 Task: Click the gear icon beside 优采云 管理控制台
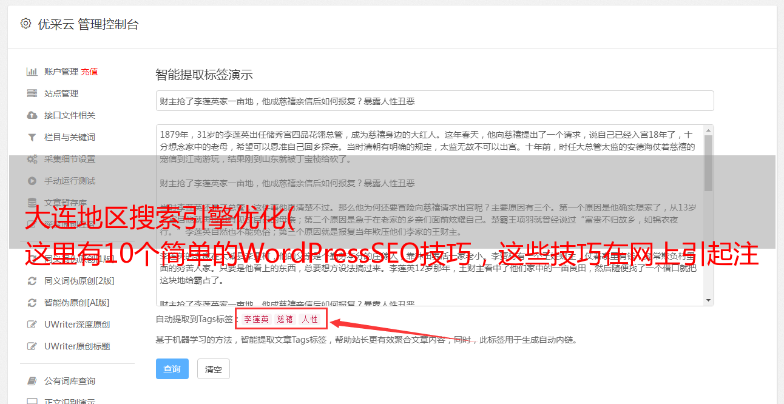[25, 24]
